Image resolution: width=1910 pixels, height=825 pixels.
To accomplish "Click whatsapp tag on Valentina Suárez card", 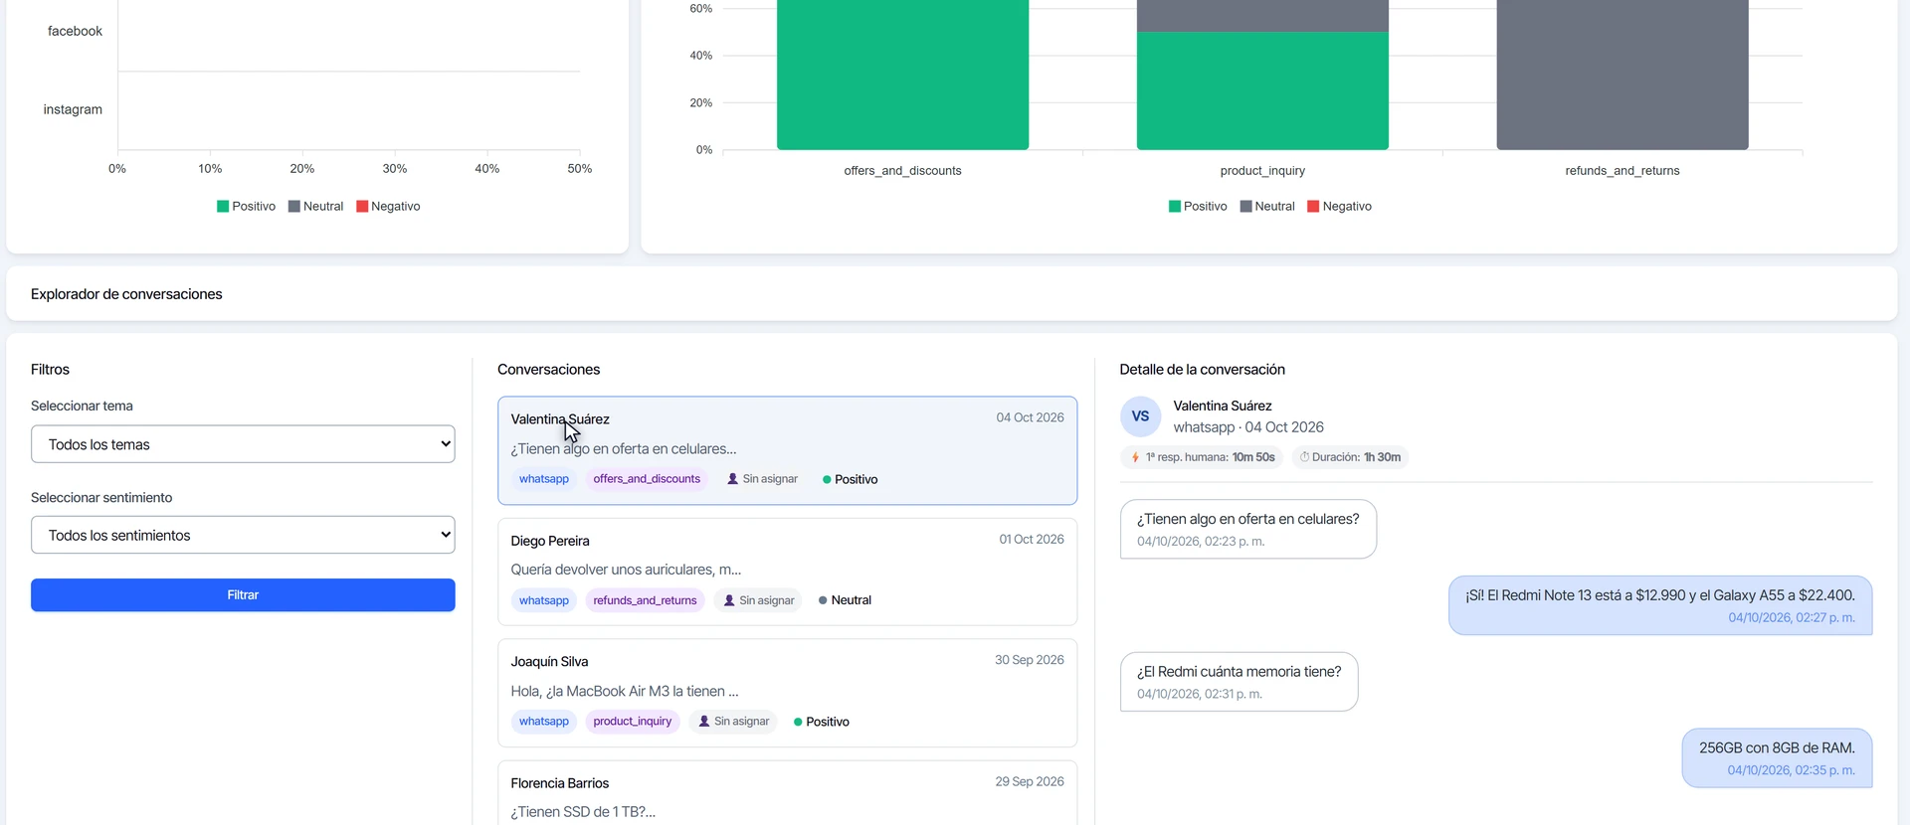I will (544, 479).
